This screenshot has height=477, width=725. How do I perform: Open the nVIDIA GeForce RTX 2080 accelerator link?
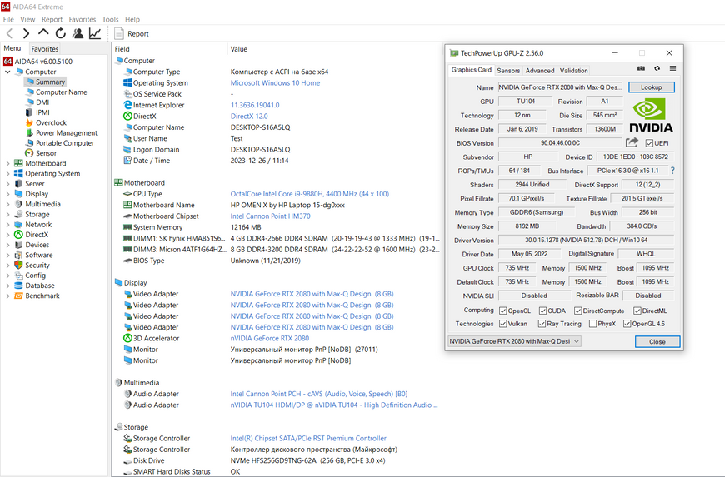click(269, 338)
